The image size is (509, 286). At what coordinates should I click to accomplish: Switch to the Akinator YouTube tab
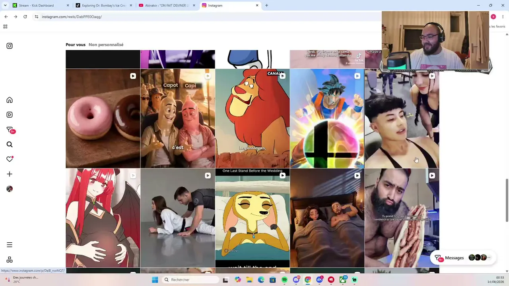click(167, 6)
